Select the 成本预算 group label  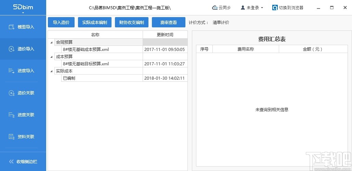point(64,57)
